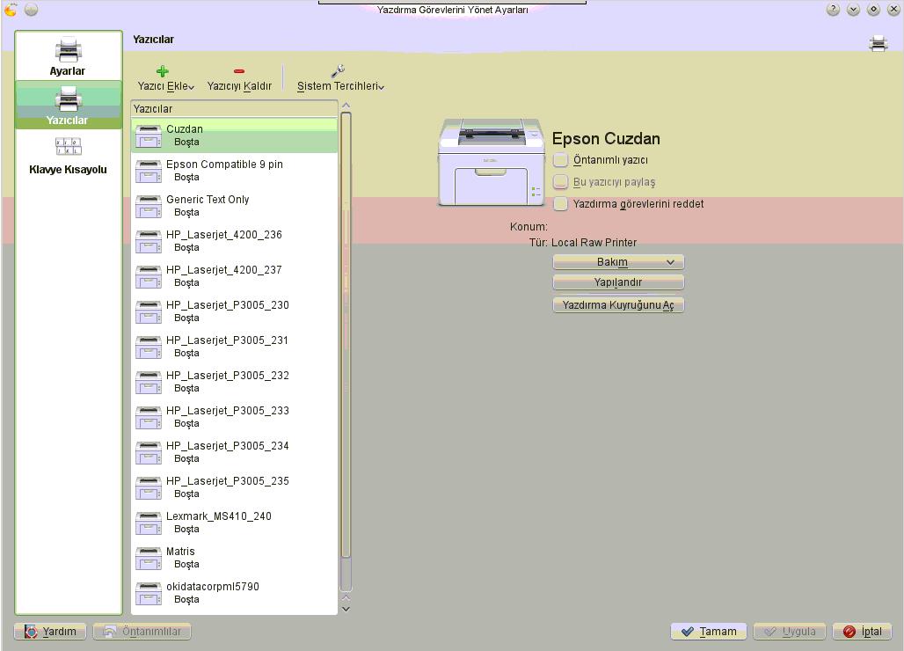The width and height of the screenshot is (904, 651).
Task: Click the okidatacorpml5790 name
Action: click(x=213, y=587)
